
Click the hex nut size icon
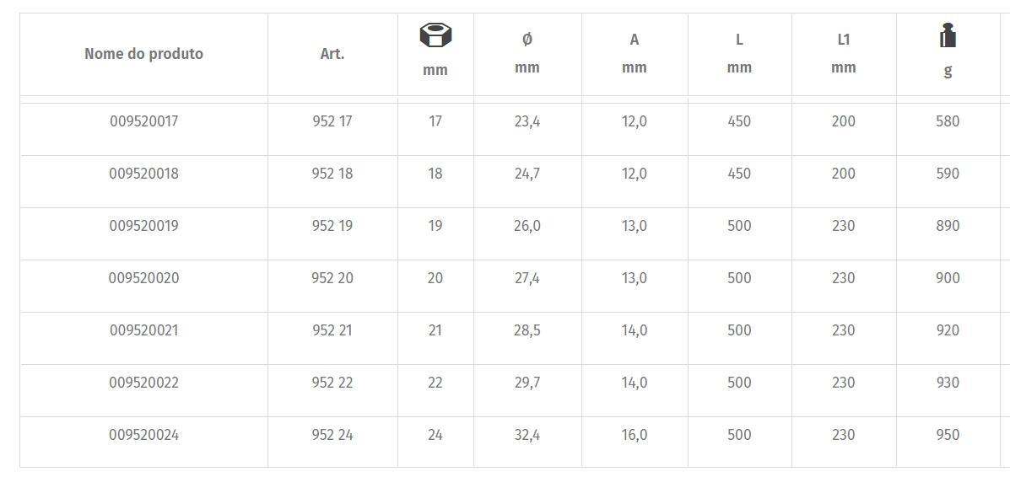point(435,35)
